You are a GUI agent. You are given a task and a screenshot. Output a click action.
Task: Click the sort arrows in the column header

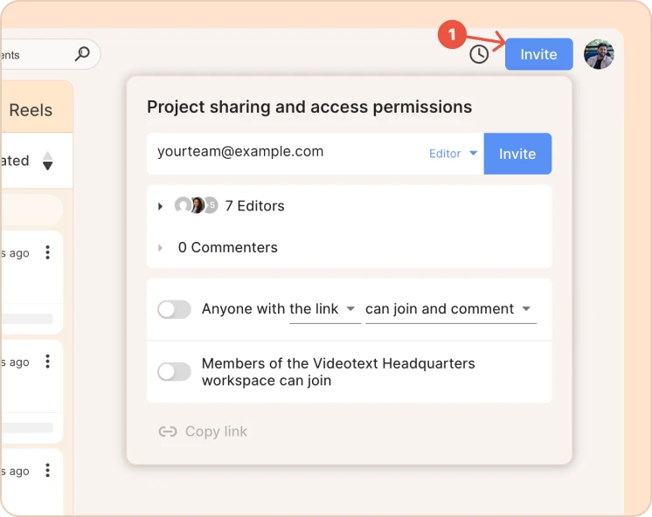click(x=48, y=161)
